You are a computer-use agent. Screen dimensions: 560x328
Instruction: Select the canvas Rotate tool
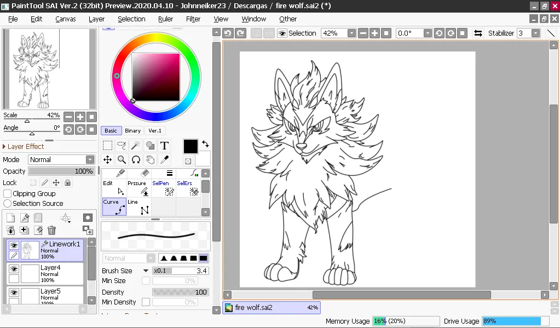pos(136,160)
